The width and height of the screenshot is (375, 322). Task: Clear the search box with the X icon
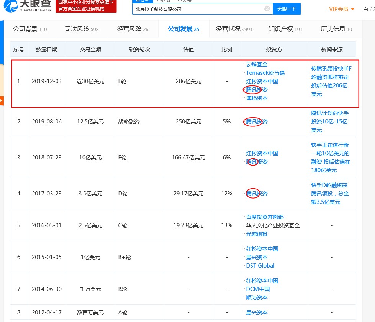click(x=267, y=9)
